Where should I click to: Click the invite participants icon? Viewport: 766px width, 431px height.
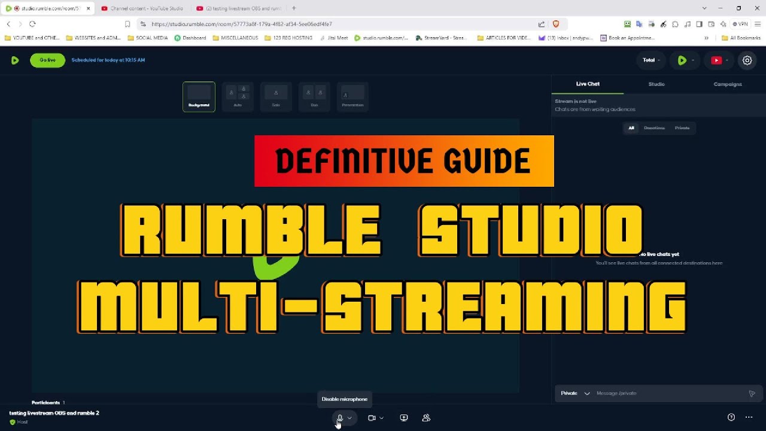click(426, 418)
